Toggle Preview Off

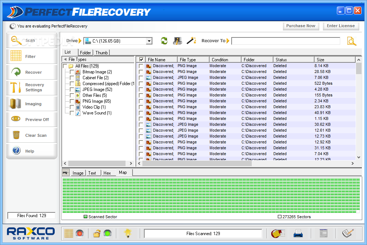pos(32,119)
